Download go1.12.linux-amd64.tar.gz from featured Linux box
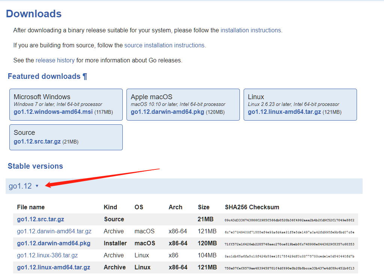Image resolution: width=384 pixels, height=275 pixels. pyautogui.click(x=284, y=112)
